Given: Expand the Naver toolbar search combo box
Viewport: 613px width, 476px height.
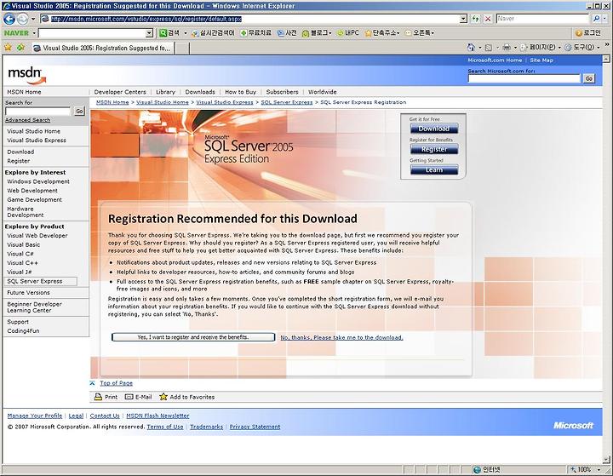Looking at the screenshot, I should coord(149,33).
